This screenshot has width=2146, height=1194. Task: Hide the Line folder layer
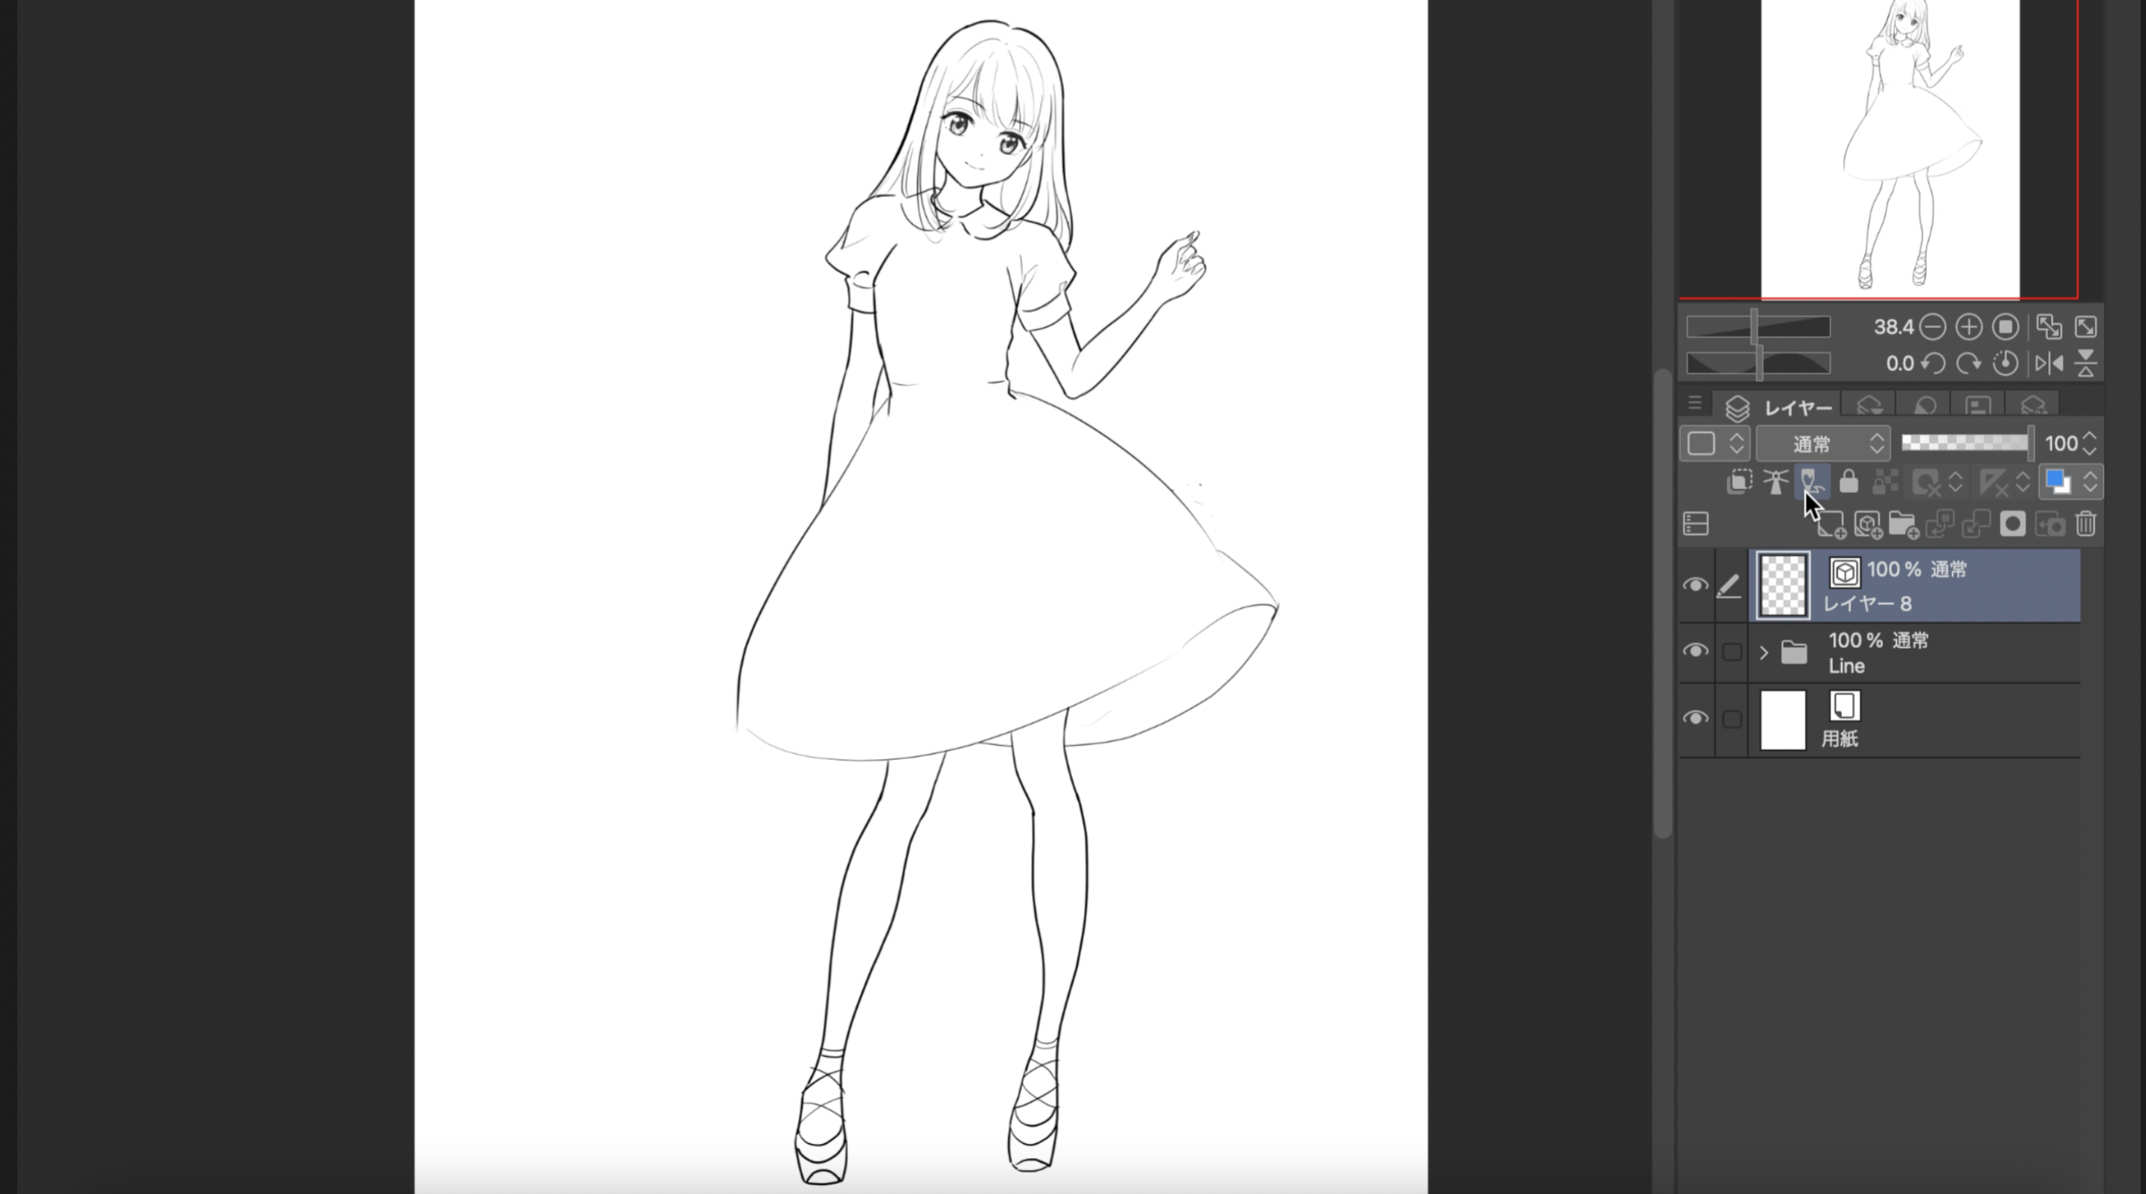(x=1696, y=651)
